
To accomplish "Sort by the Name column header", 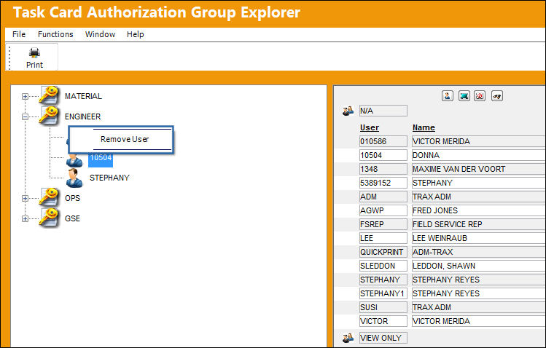I will 424,127.
